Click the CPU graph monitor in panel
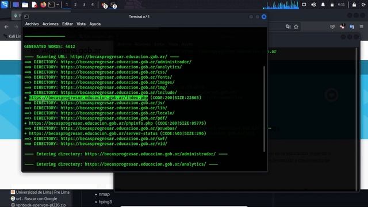The height and width of the screenshot is (207, 368). pos(281,5)
